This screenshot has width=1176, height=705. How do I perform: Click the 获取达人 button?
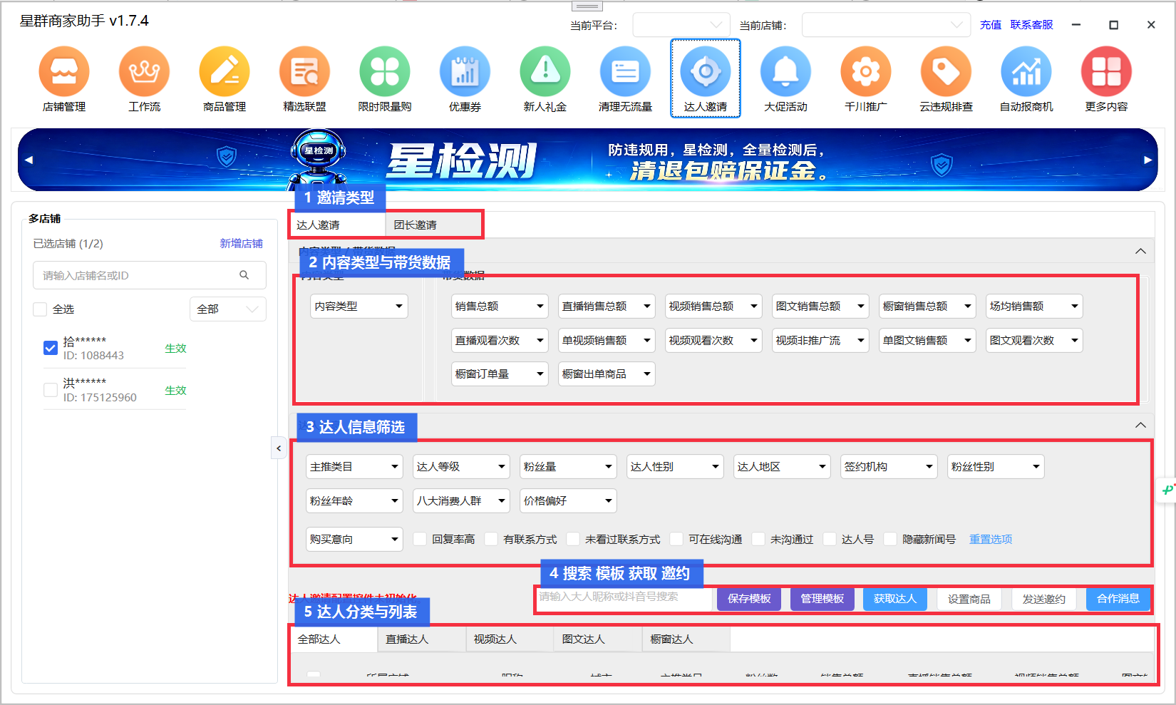point(895,599)
